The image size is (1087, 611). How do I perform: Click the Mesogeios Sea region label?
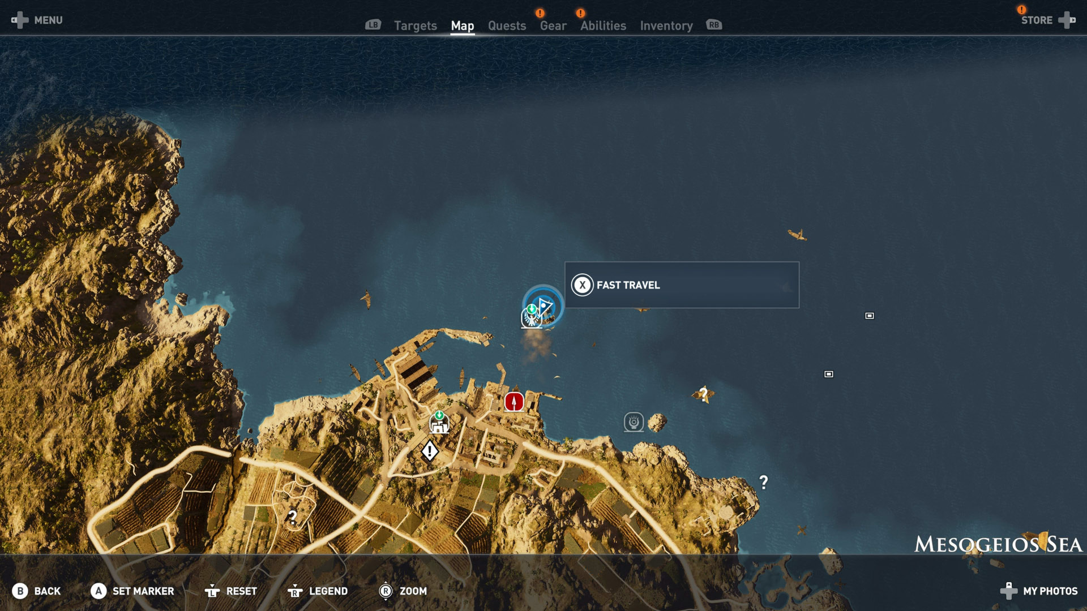pos(998,544)
